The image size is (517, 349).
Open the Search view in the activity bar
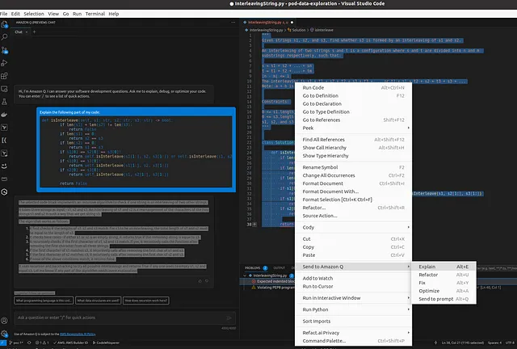(x=4, y=37)
